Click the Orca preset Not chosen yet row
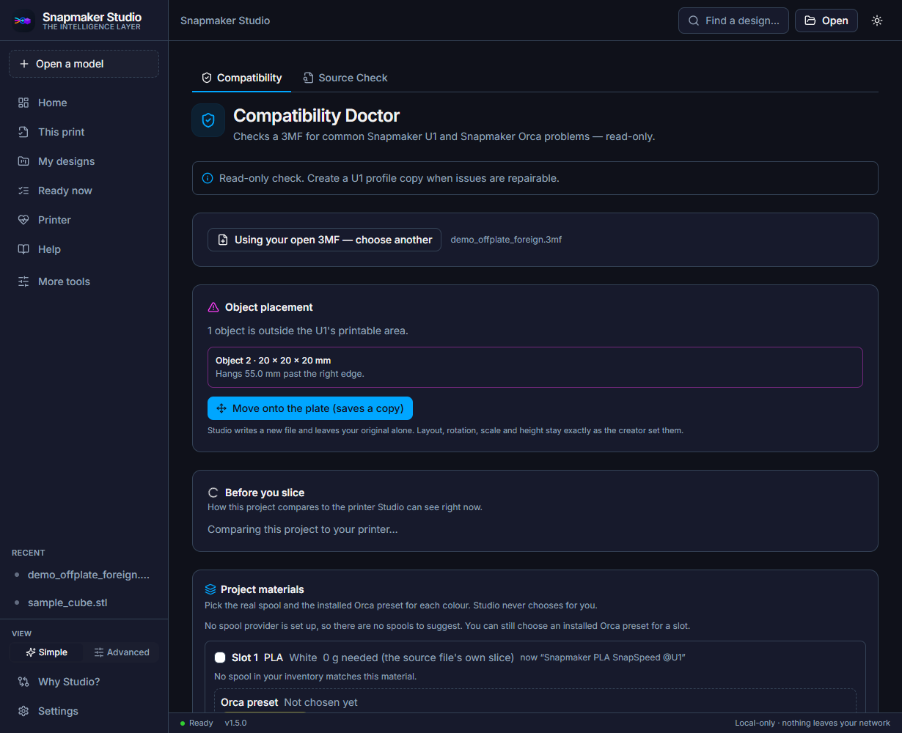This screenshot has height=733, width=902. (535, 701)
